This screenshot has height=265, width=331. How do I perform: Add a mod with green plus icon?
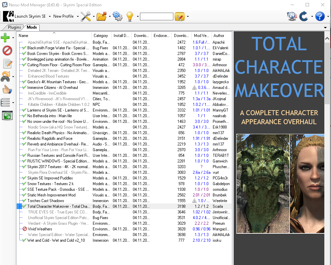pos(5,38)
